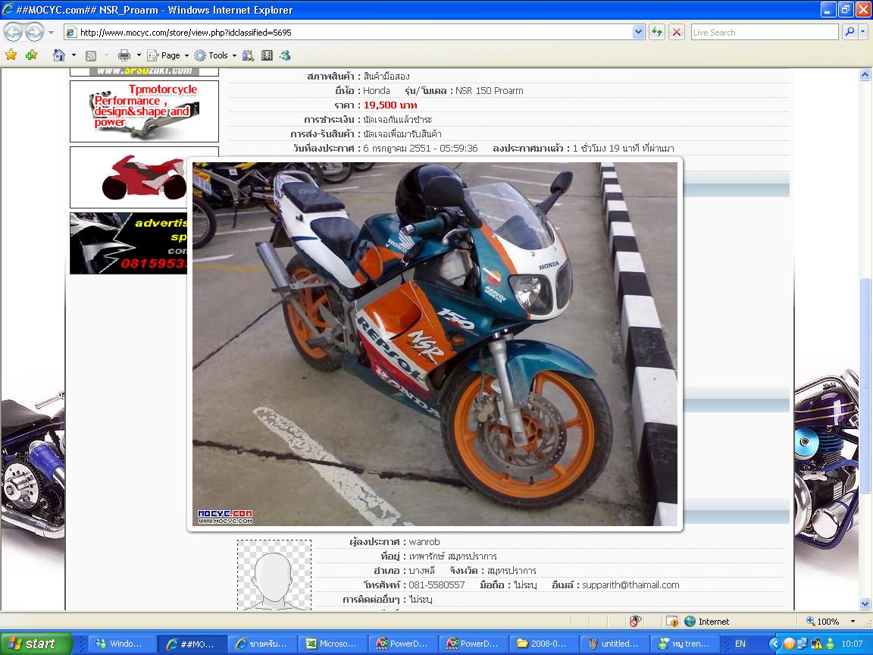The width and height of the screenshot is (873, 655).
Task: Switch to the ขายครับ IE taskbar button
Action: pos(262,644)
